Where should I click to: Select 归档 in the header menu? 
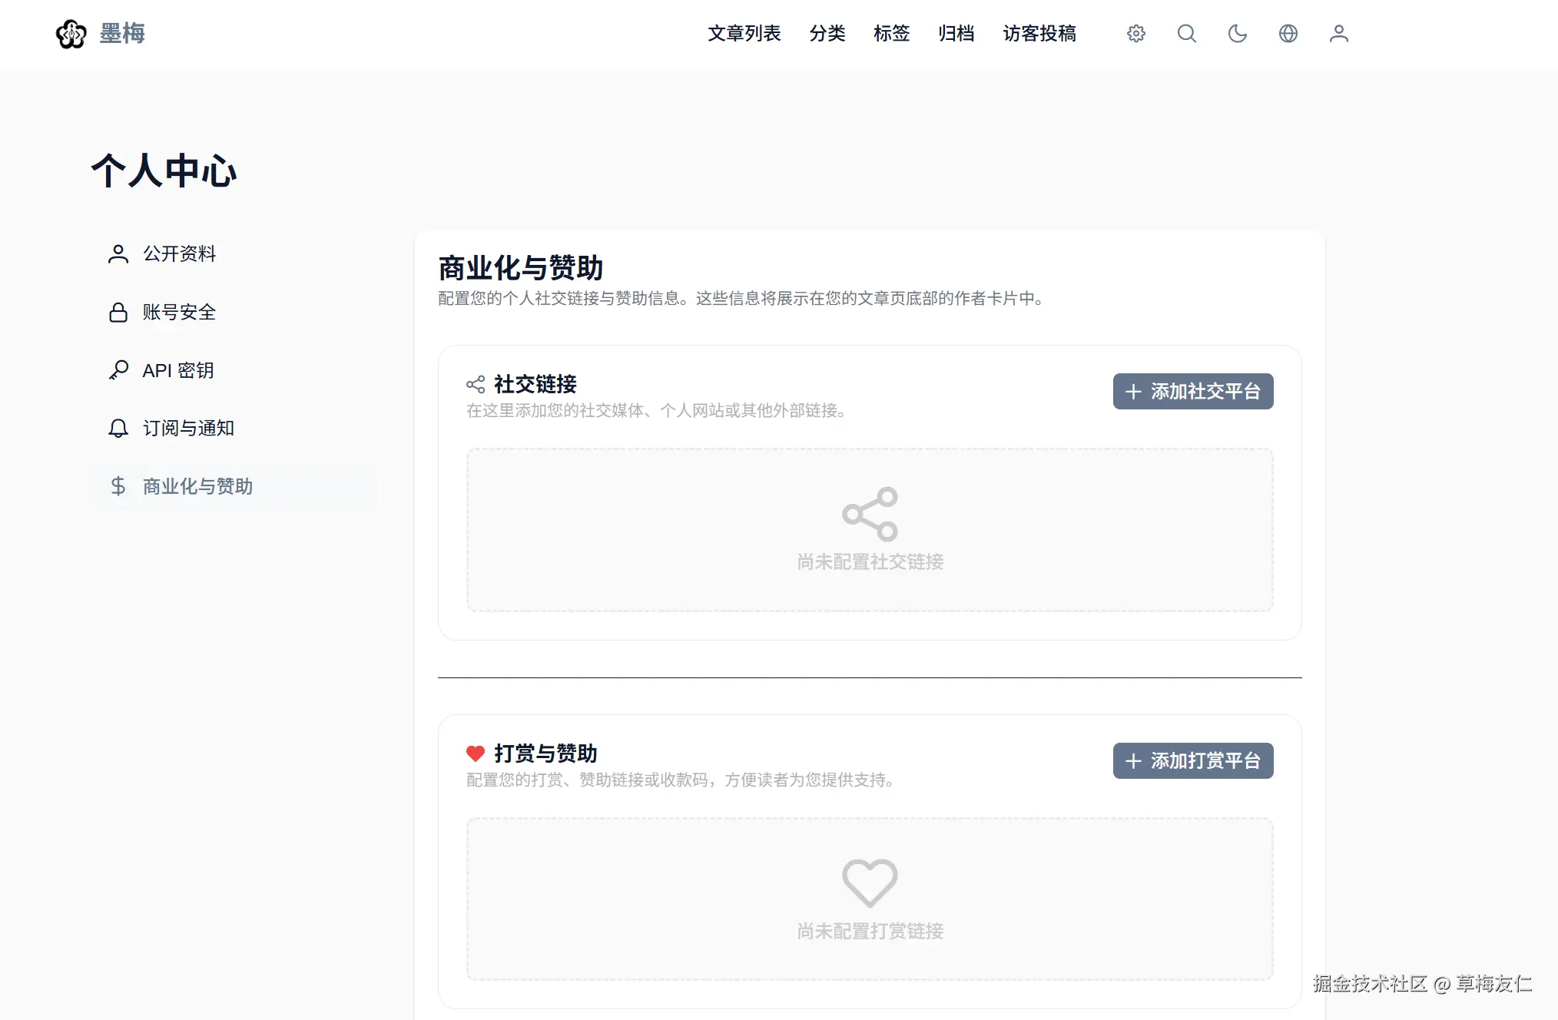(956, 34)
